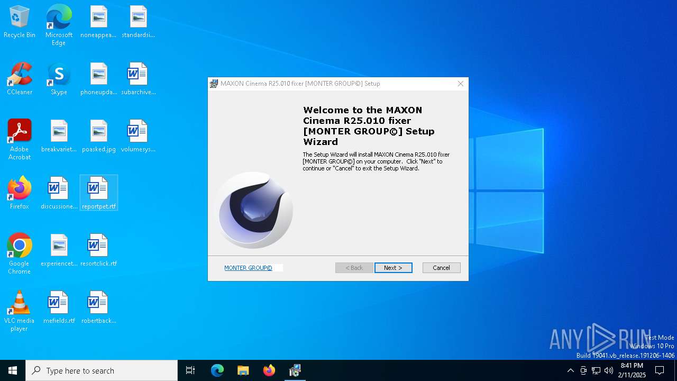
Task: Select the breakvariet... image file icon
Action: [x=59, y=137]
